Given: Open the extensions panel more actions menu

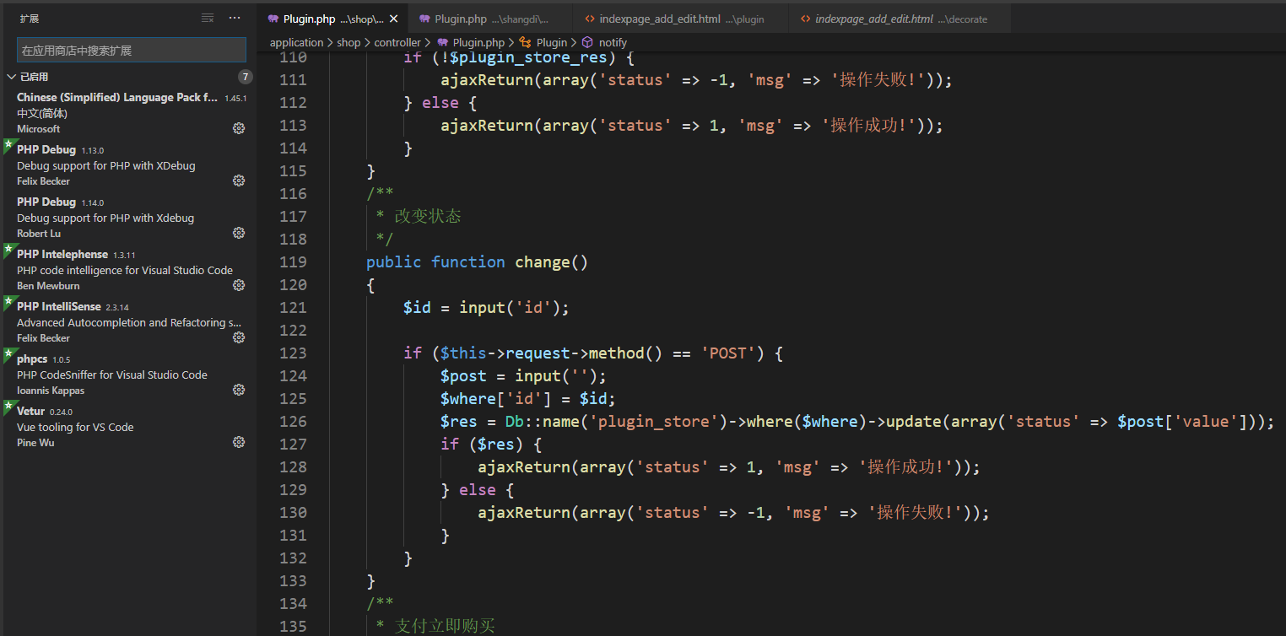Looking at the screenshot, I should pyautogui.click(x=235, y=19).
